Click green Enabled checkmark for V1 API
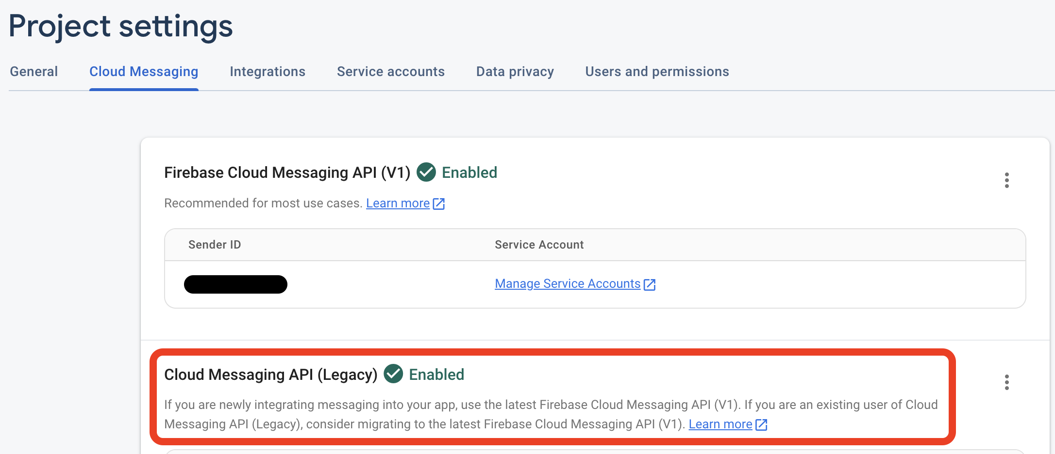1055x454 pixels. click(x=426, y=173)
